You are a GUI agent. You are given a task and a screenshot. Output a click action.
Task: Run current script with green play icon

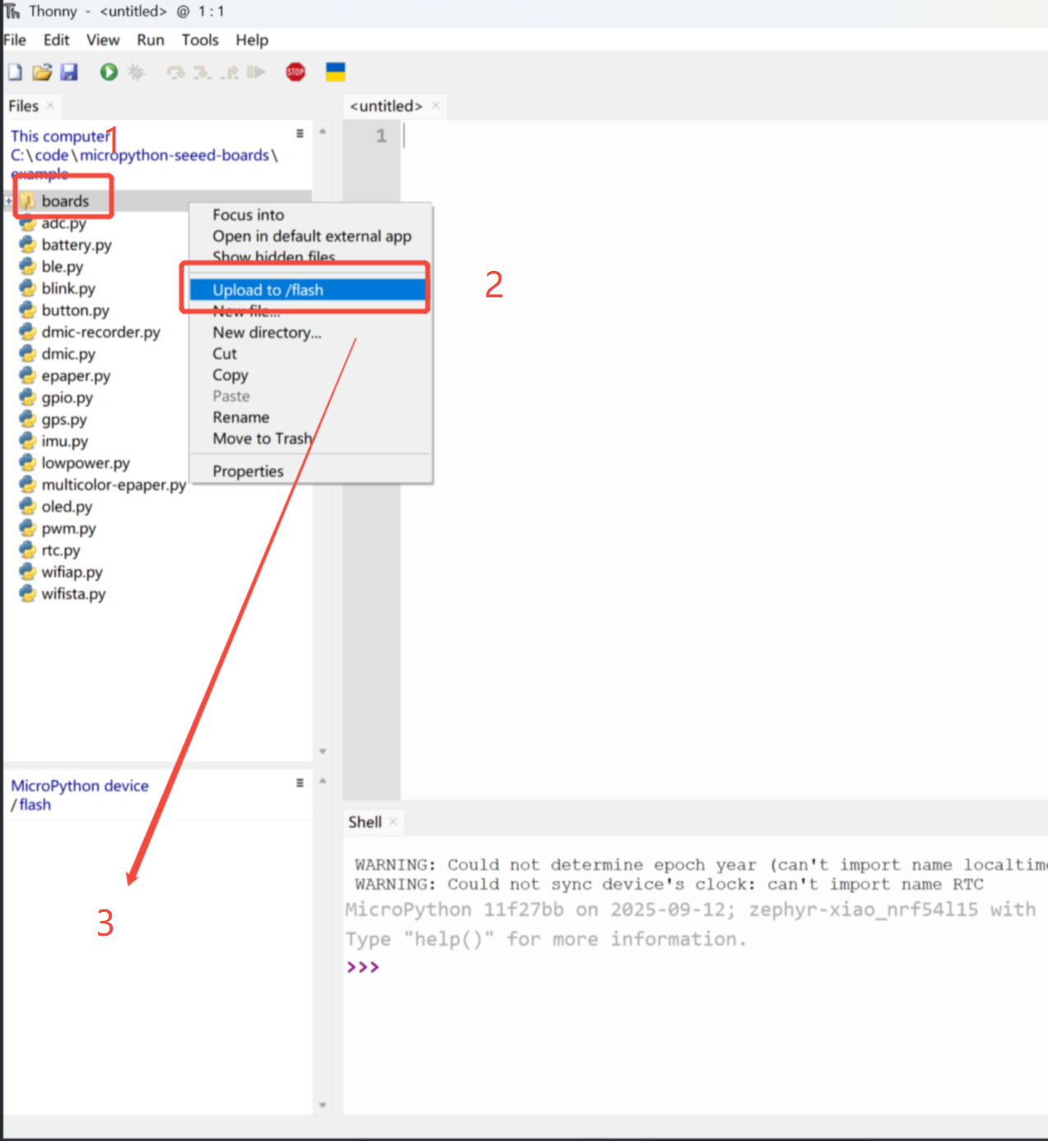(108, 72)
